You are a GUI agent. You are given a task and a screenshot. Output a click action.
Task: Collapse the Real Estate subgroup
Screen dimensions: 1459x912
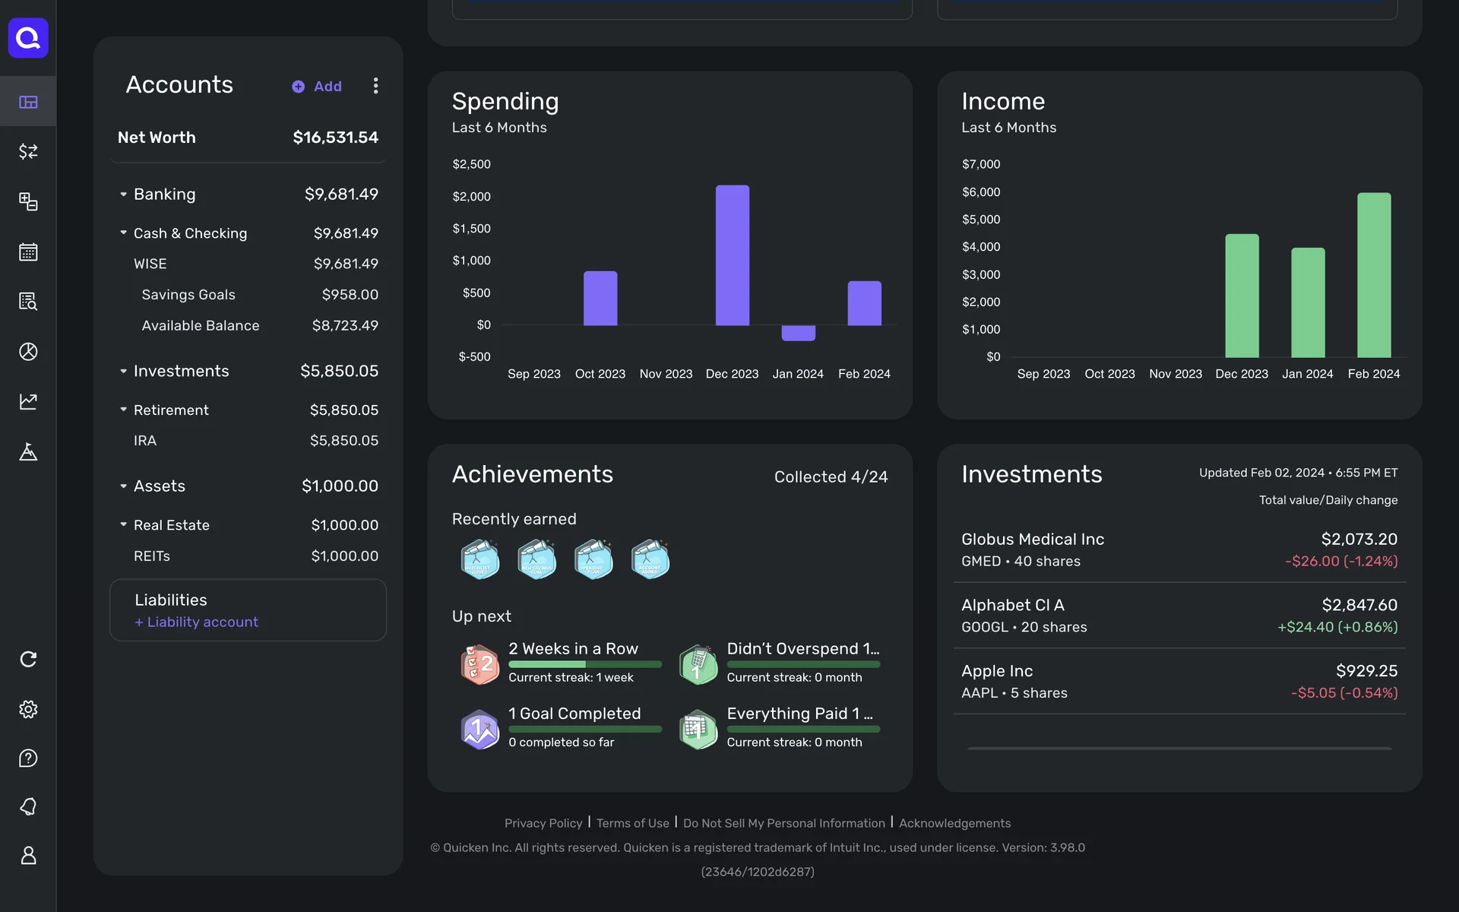123,524
